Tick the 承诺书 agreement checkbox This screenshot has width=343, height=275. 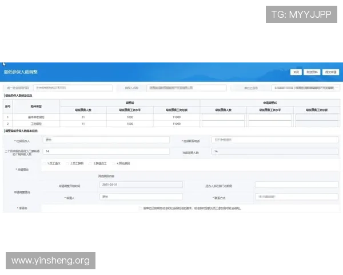click(140, 208)
